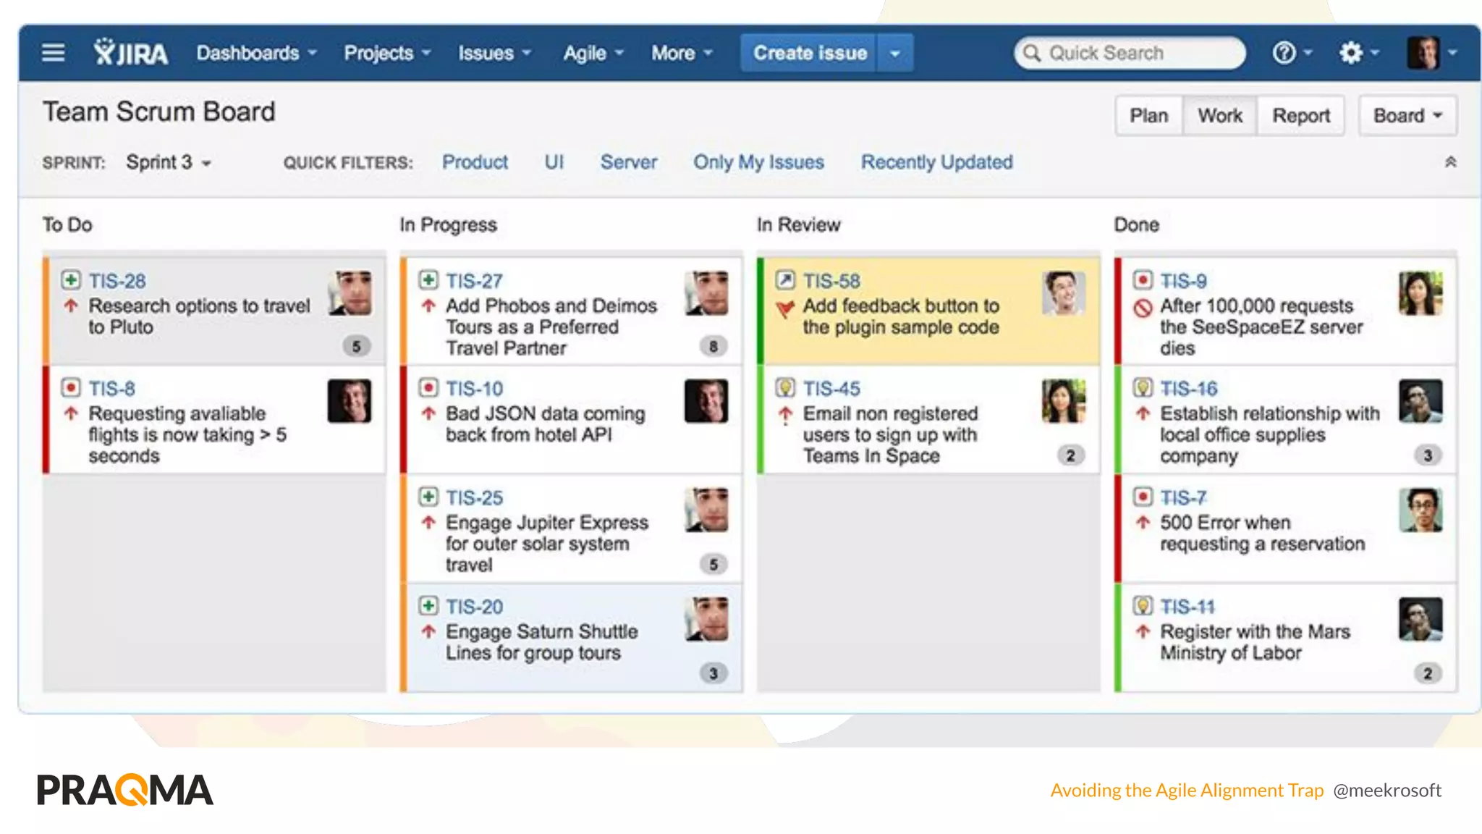This screenshot has width=1482, height=834.
Task: Open the Agile dropdown menu
Action: (x=593, y=53)
